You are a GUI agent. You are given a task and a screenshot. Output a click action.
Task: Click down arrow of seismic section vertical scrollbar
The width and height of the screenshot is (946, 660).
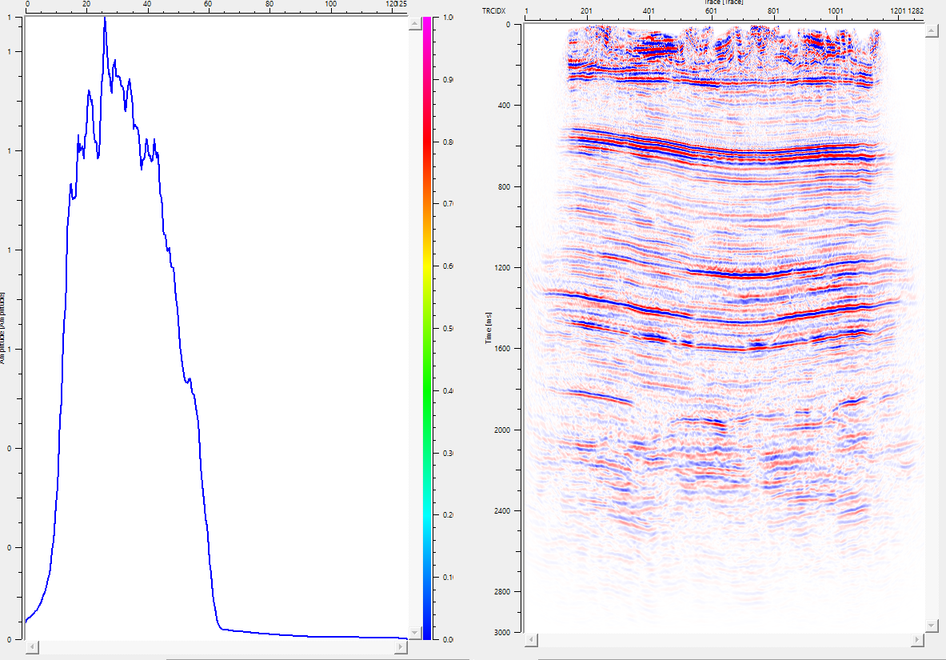pyautogui.click(x=931, y=625)
